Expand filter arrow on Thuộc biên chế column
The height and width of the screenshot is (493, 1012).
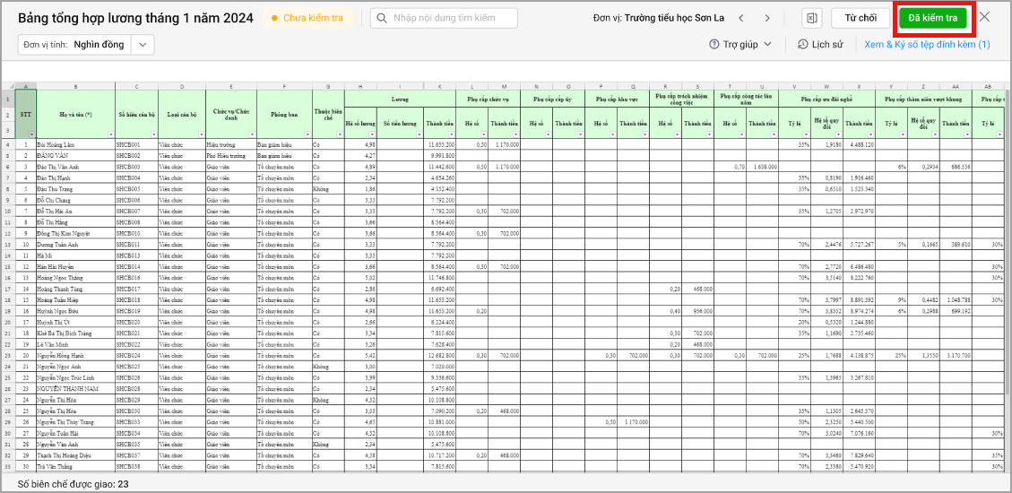point(340,134)
